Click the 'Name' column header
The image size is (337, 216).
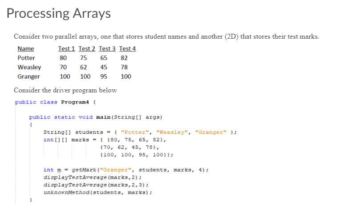pyautogui.click(x=26, y=49)
